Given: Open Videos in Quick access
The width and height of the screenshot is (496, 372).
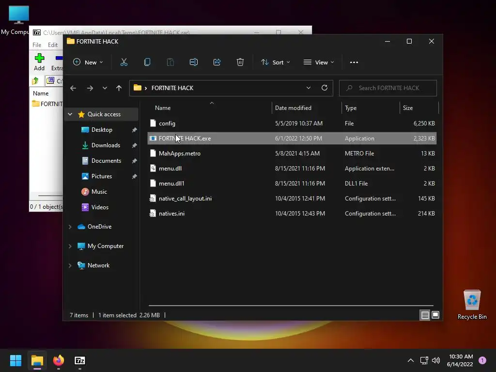Looking at the screenshot, I should (x=100, y=207).
